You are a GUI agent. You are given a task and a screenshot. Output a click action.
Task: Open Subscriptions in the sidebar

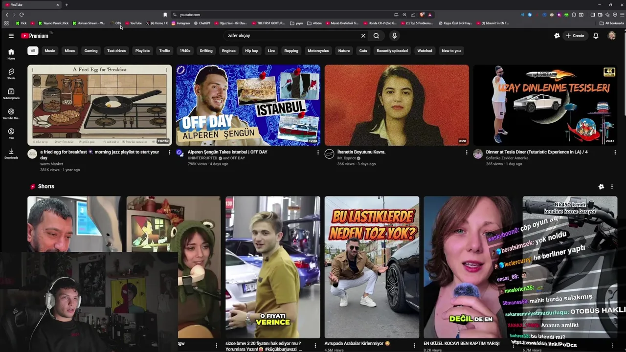tap(11, 94)
